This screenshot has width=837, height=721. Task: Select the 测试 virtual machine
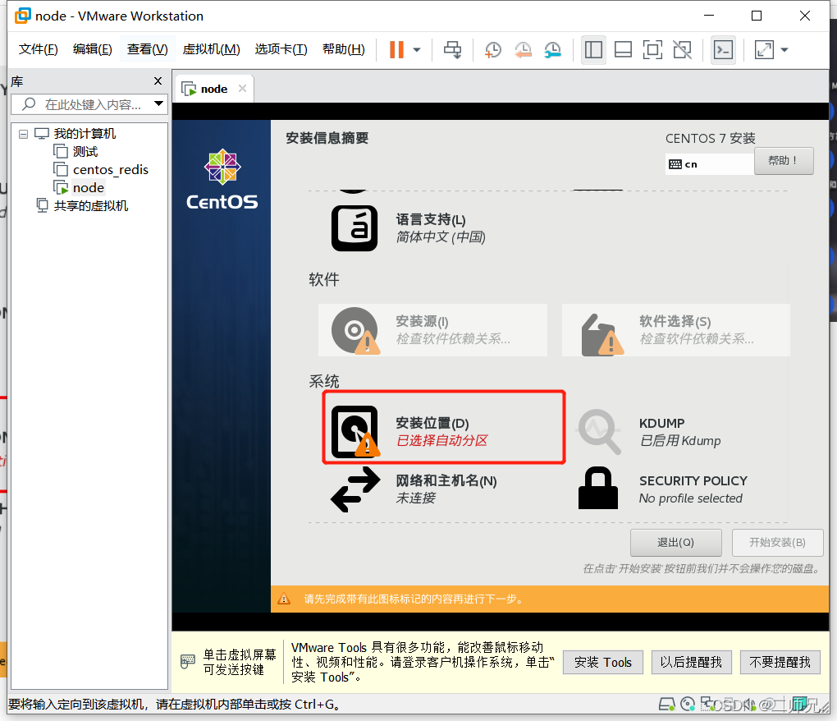click(x=85, y=151)
